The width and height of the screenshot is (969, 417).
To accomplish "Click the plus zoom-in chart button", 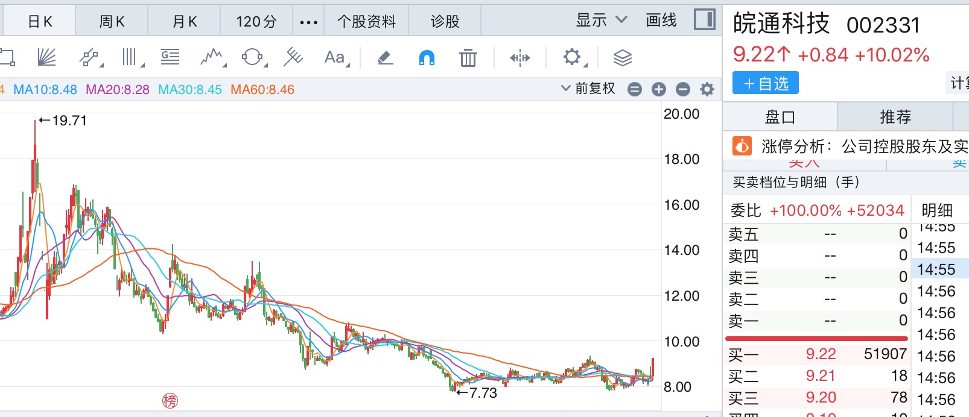I will [x=659, y=90].
